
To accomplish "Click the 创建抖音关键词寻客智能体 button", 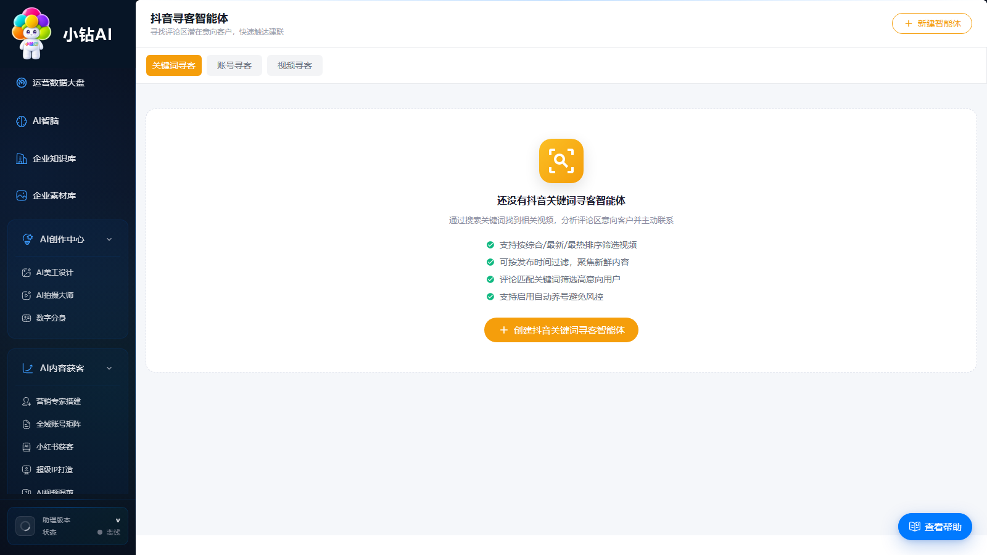I will point(561,330).
